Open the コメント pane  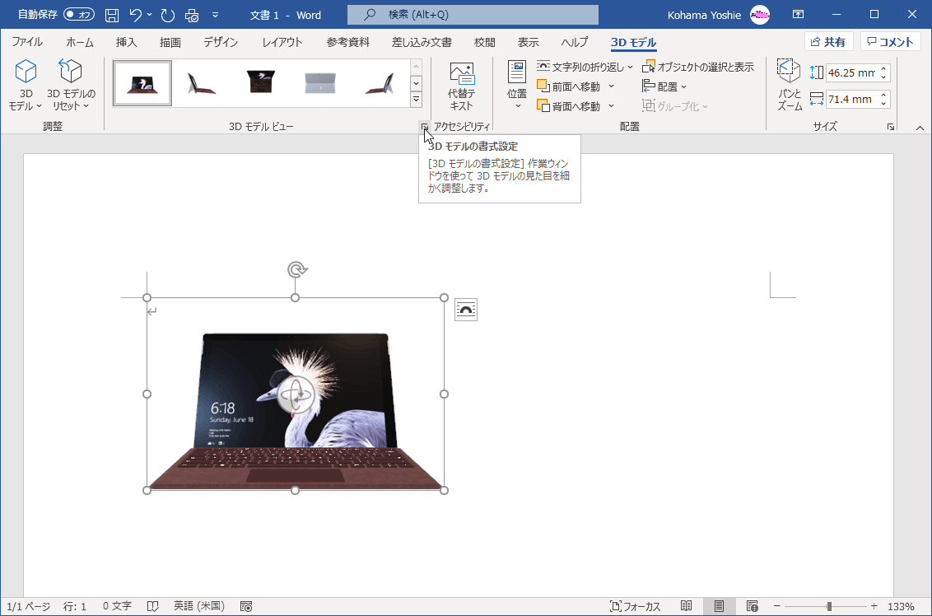[889, 40]
